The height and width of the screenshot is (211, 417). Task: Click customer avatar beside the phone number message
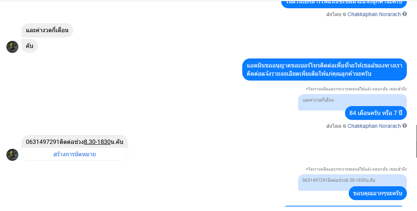coord(12,155)
